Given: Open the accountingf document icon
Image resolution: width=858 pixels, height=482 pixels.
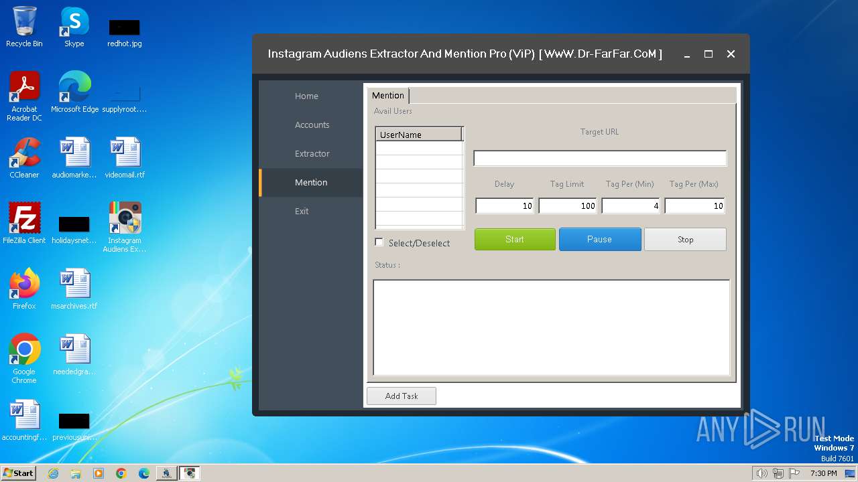Looking at the screenshot, I should (24, 420).
